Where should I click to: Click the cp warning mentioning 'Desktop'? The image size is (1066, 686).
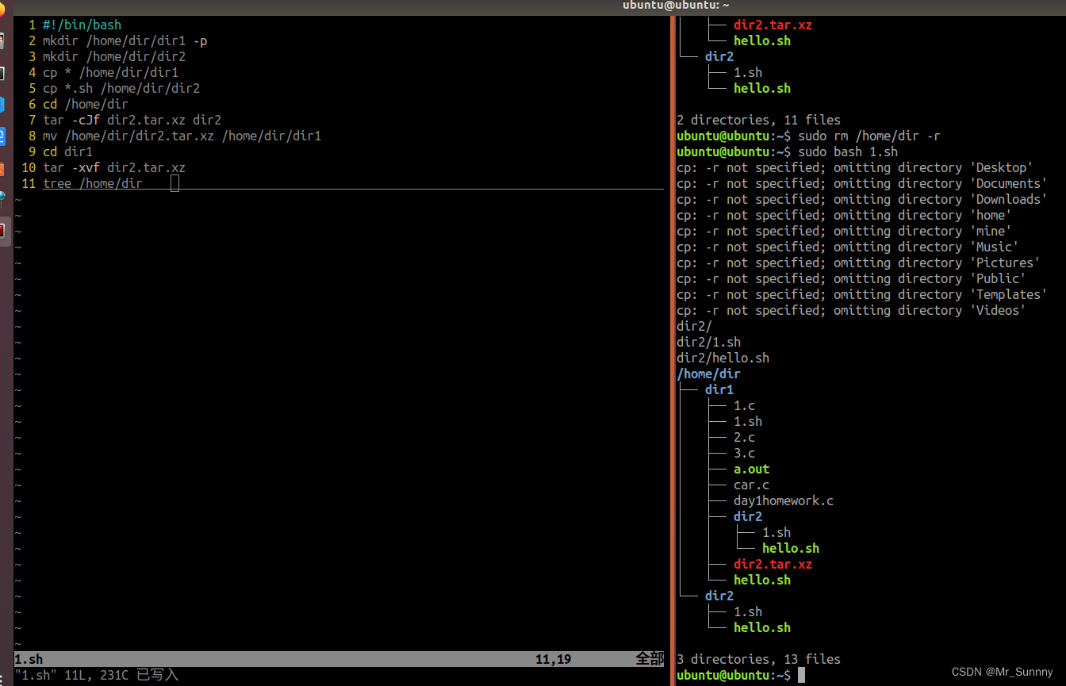(x=855, y=167)
